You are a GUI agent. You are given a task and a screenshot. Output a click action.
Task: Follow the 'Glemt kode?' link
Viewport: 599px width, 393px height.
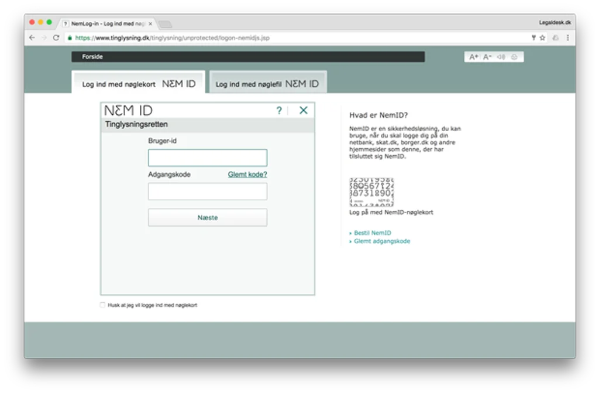tap(247, 175)
